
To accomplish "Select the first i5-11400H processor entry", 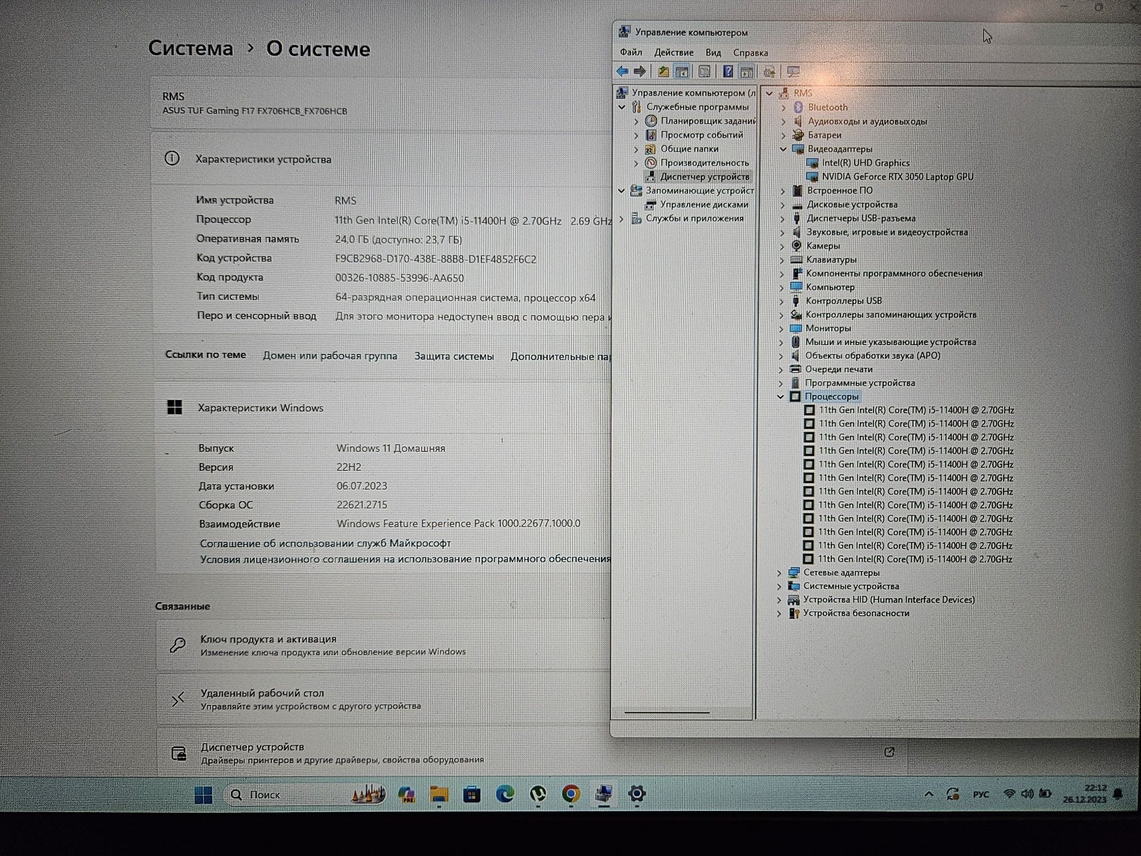I will click(x=916, y=410).
